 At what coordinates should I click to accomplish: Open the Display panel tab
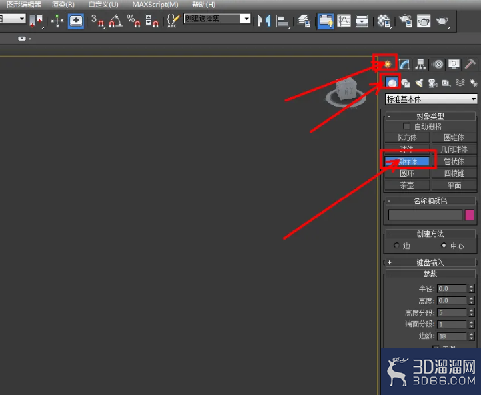point(454,64)
